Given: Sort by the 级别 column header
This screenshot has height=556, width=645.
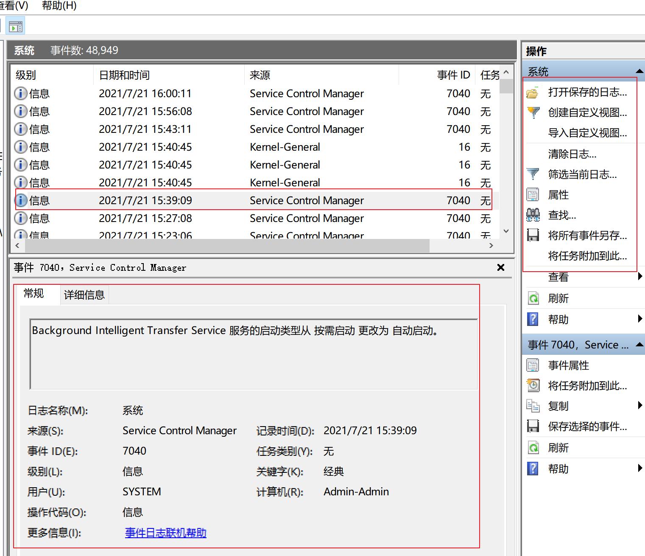Looking at the screenshot, I should [x=52, y=75].
